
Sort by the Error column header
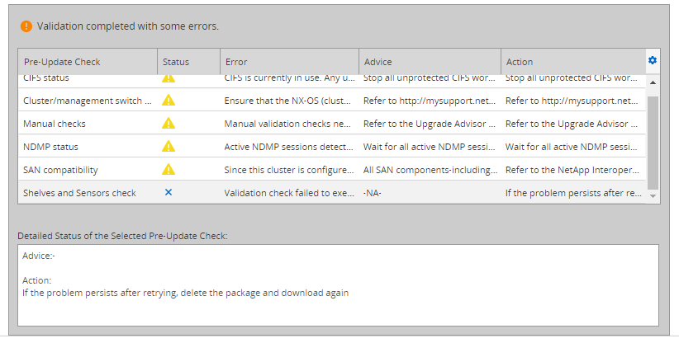[x=288, y=61]
